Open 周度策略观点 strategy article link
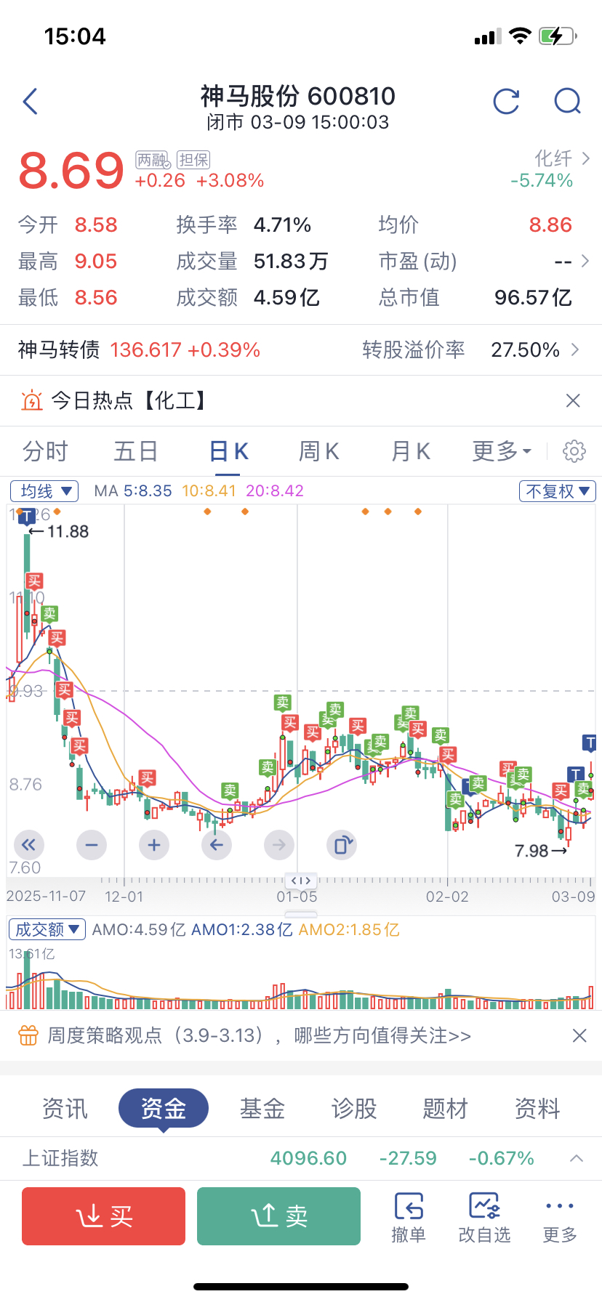The height and width of the screenshot is (1302, 602). (x=260, y=1035)
